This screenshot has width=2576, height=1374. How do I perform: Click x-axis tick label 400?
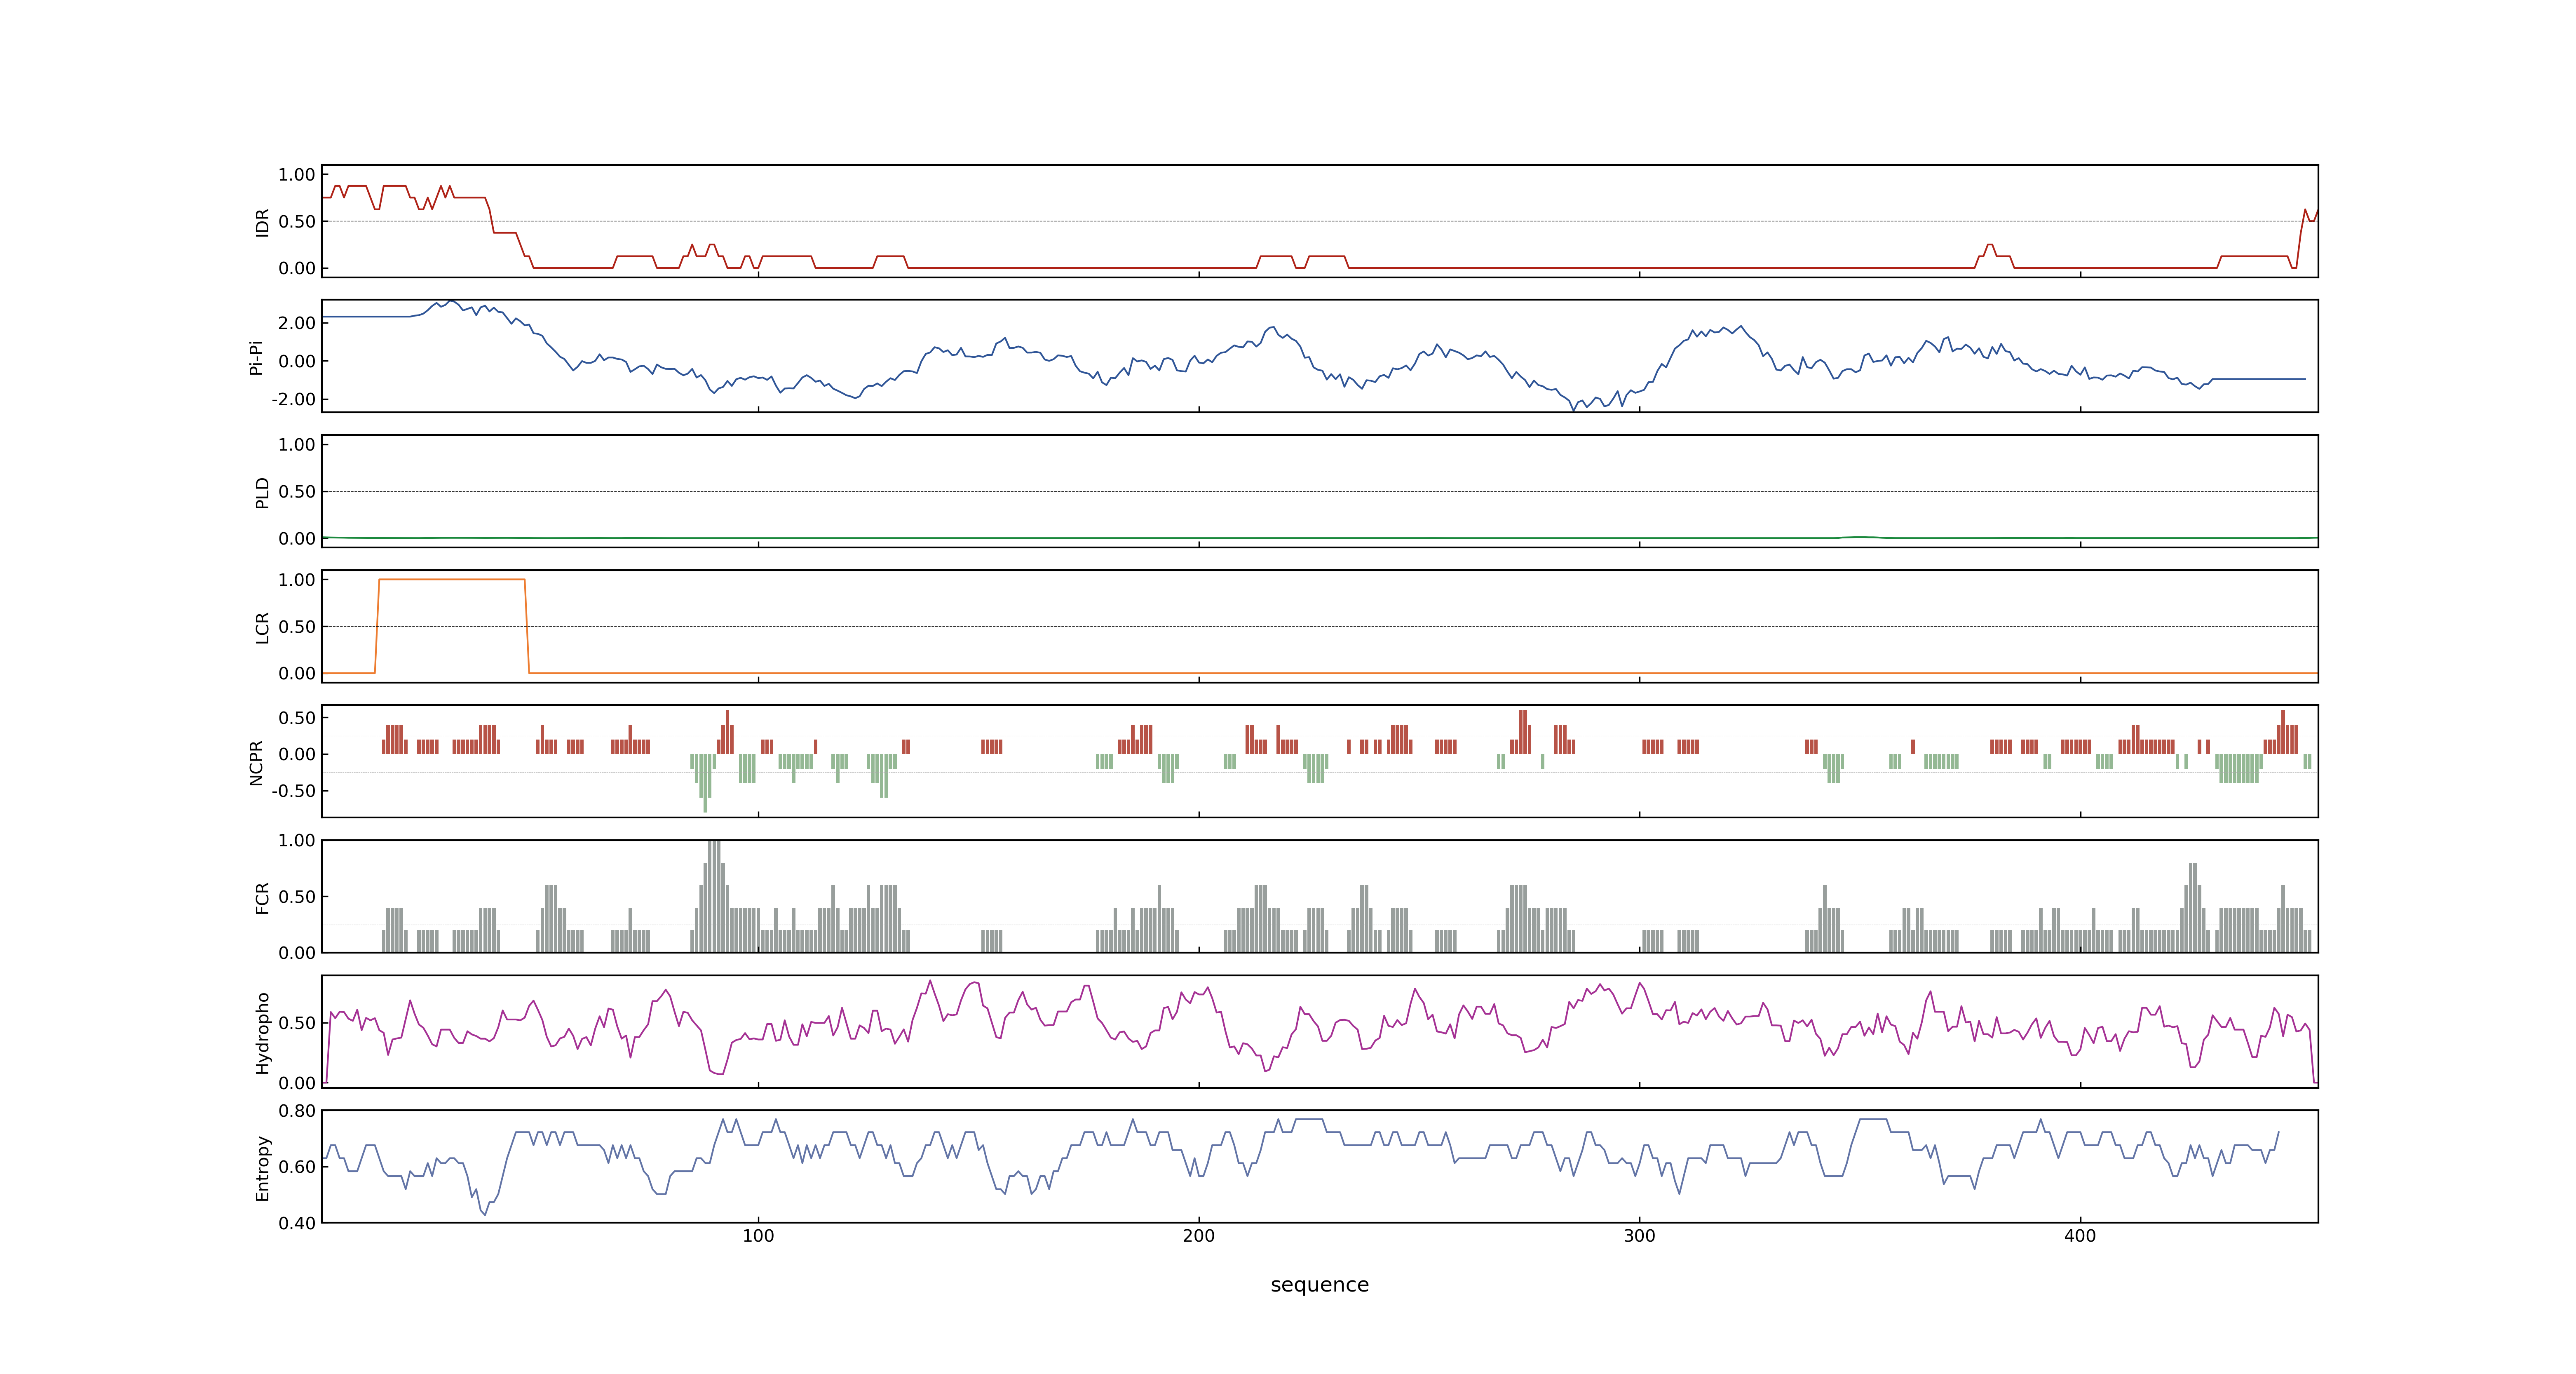tap(2080, 1236)
